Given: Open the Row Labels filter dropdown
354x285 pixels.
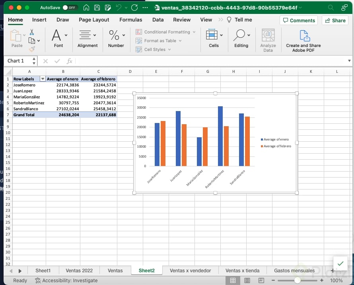Looking at the screenshot, I should click(x=43, y=79).
